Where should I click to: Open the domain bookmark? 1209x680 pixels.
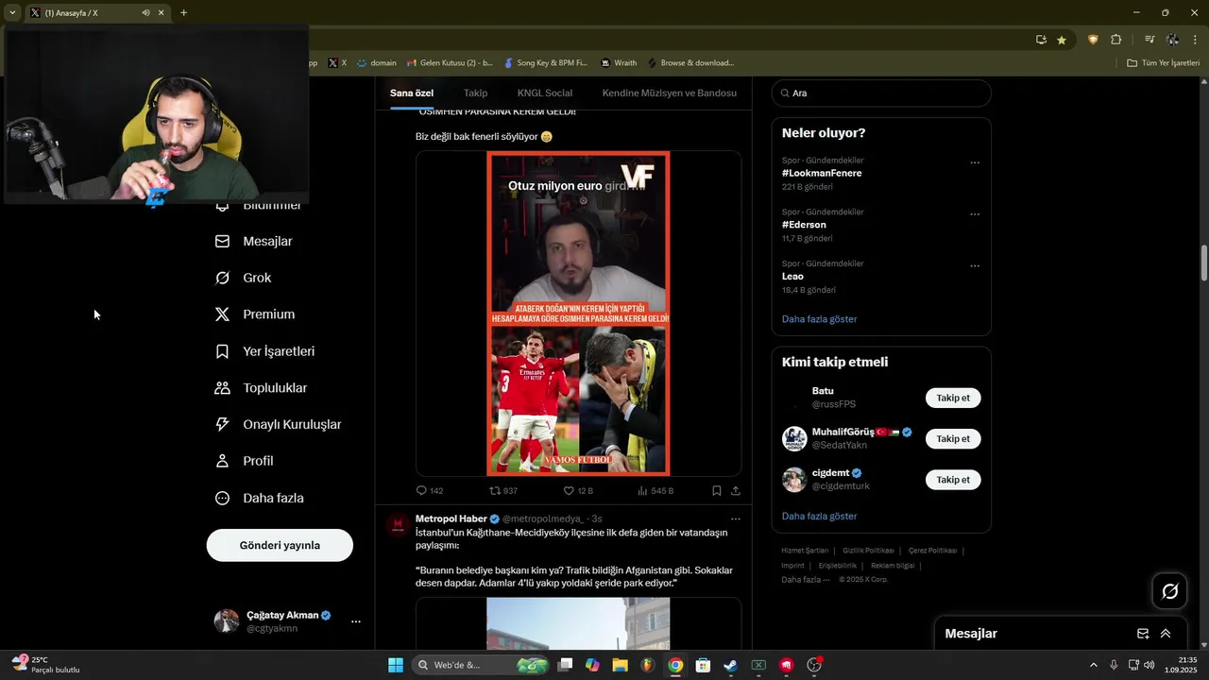click(x=377, y=63)
